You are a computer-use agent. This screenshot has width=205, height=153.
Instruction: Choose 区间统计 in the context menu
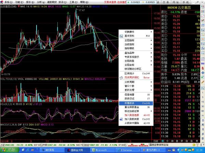coord(135,73)
